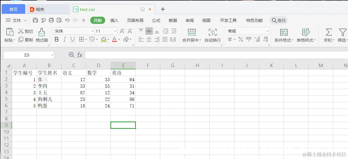Apply thousands separator format
The height and width of the screenshot is (159, 348).
coord(249,39)
